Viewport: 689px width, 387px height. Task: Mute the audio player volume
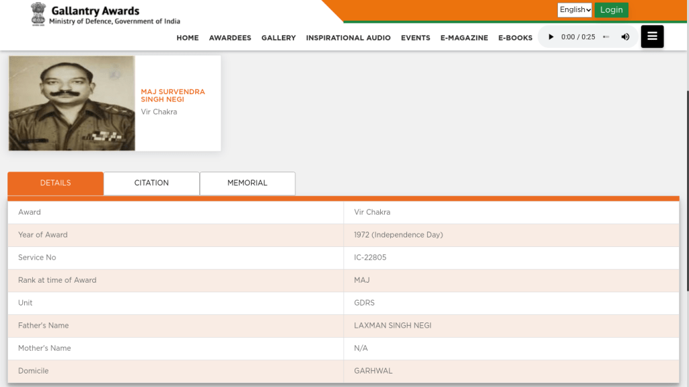(625, 37)
